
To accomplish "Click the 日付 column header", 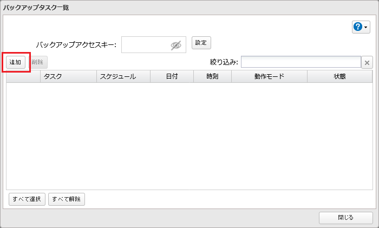I will point(172,76).
